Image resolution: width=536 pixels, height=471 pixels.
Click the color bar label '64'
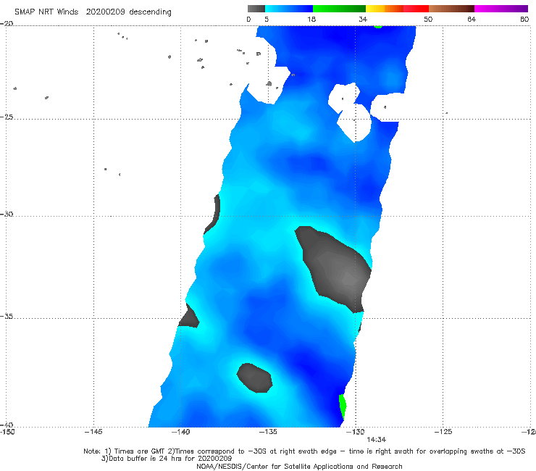click(472, 20)
